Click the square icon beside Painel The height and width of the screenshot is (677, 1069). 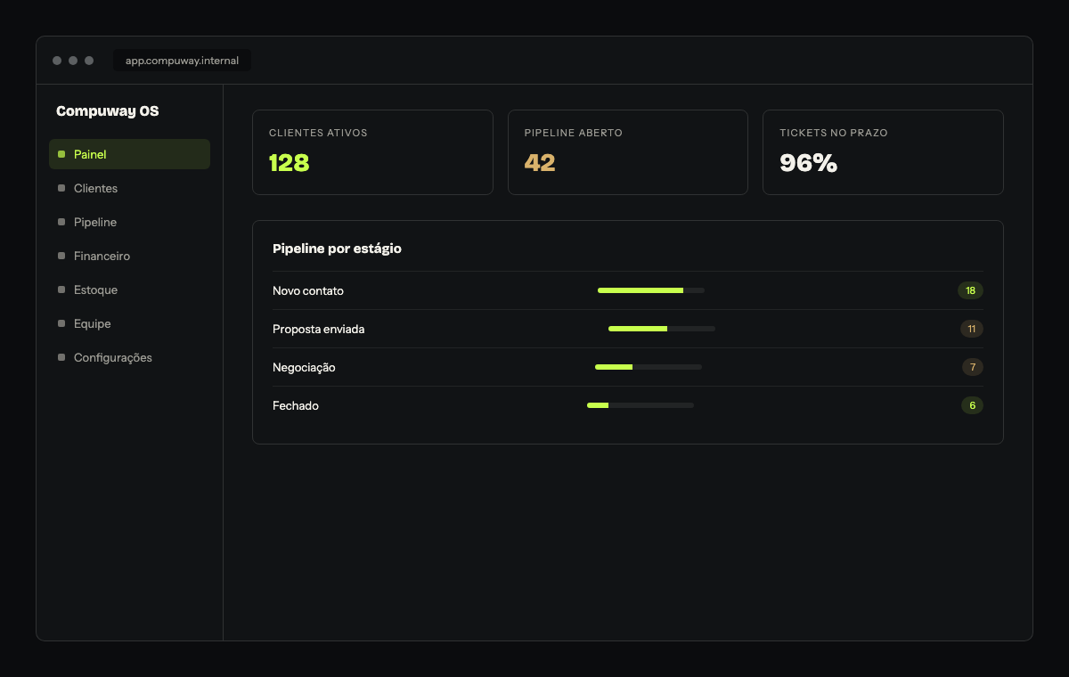pyautogui.click(x=61, y=154)
